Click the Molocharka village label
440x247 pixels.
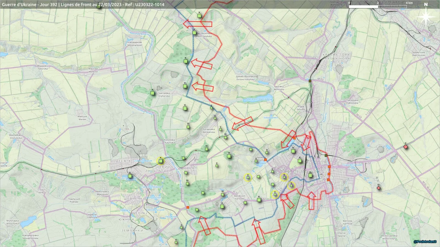[x=12, y=222]
